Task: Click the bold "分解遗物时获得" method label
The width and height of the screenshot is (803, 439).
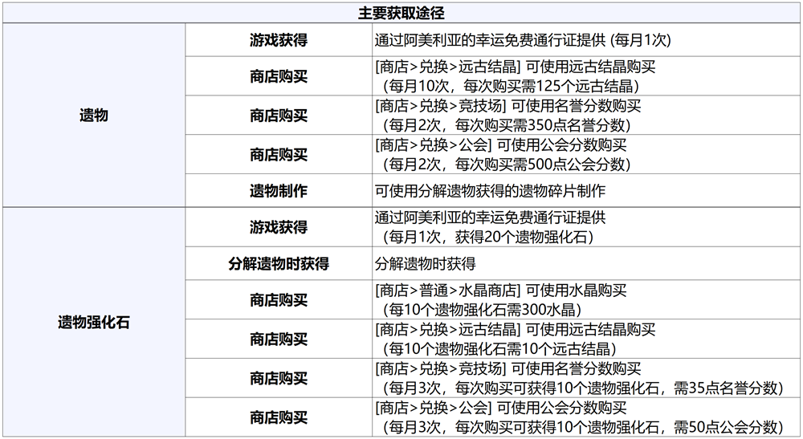Action: click(278, 263)
